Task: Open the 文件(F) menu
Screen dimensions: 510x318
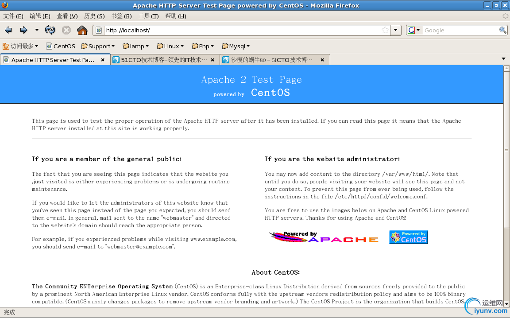Action: click(13, 16)
